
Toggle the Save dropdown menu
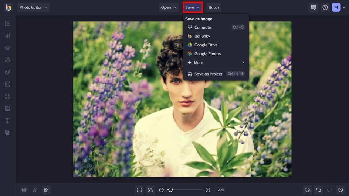193,7
